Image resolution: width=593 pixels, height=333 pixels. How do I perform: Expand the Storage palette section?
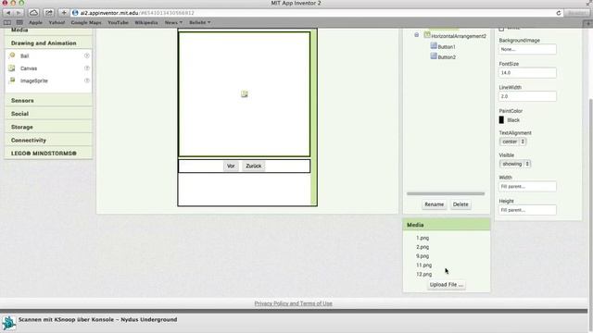pos(48,127)
